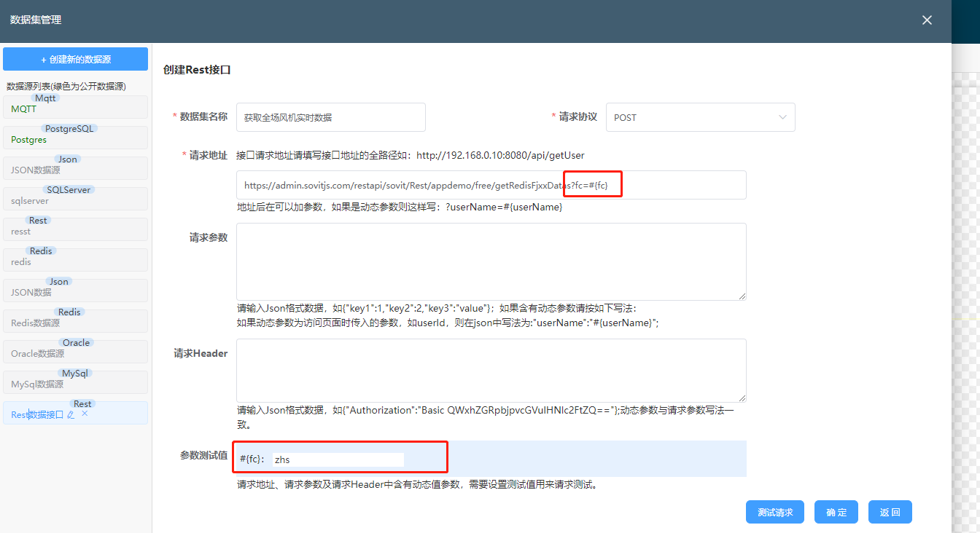The width and height of the screenshot is (980, 533).
Task: Click the 创建新的数据源 button
Action: pyautogui.click(x=76, y=59)
